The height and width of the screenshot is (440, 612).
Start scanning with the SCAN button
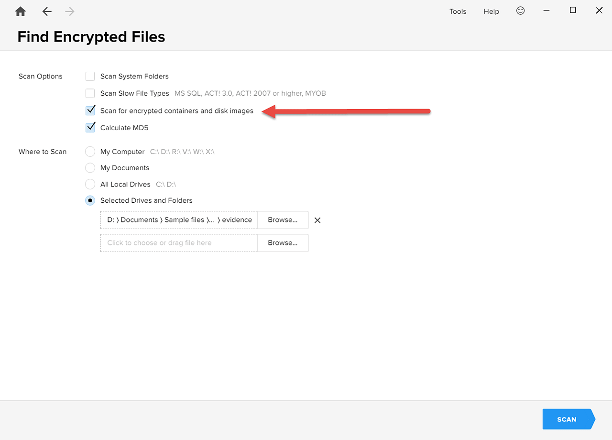tap(567, 419)
